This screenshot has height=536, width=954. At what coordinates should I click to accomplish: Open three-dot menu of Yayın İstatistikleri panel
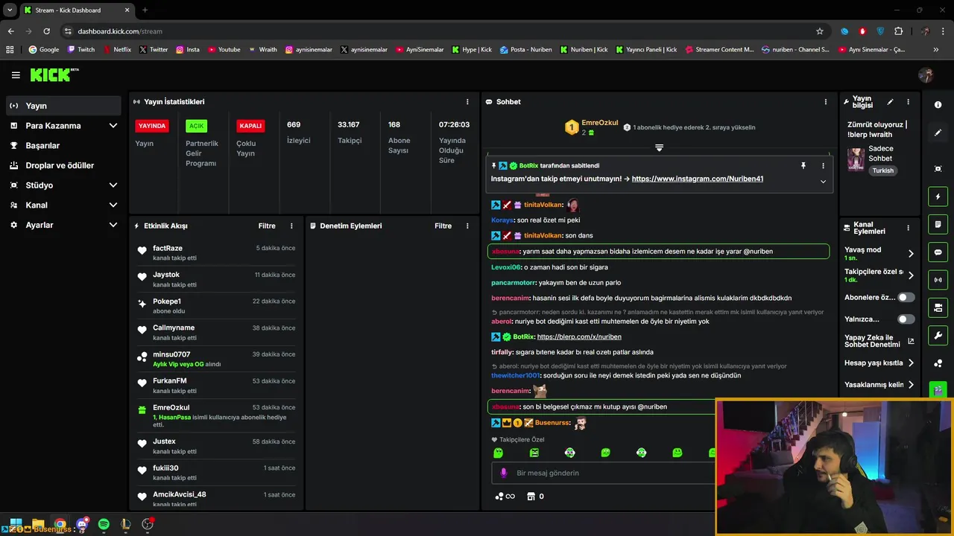pos(467,102)
